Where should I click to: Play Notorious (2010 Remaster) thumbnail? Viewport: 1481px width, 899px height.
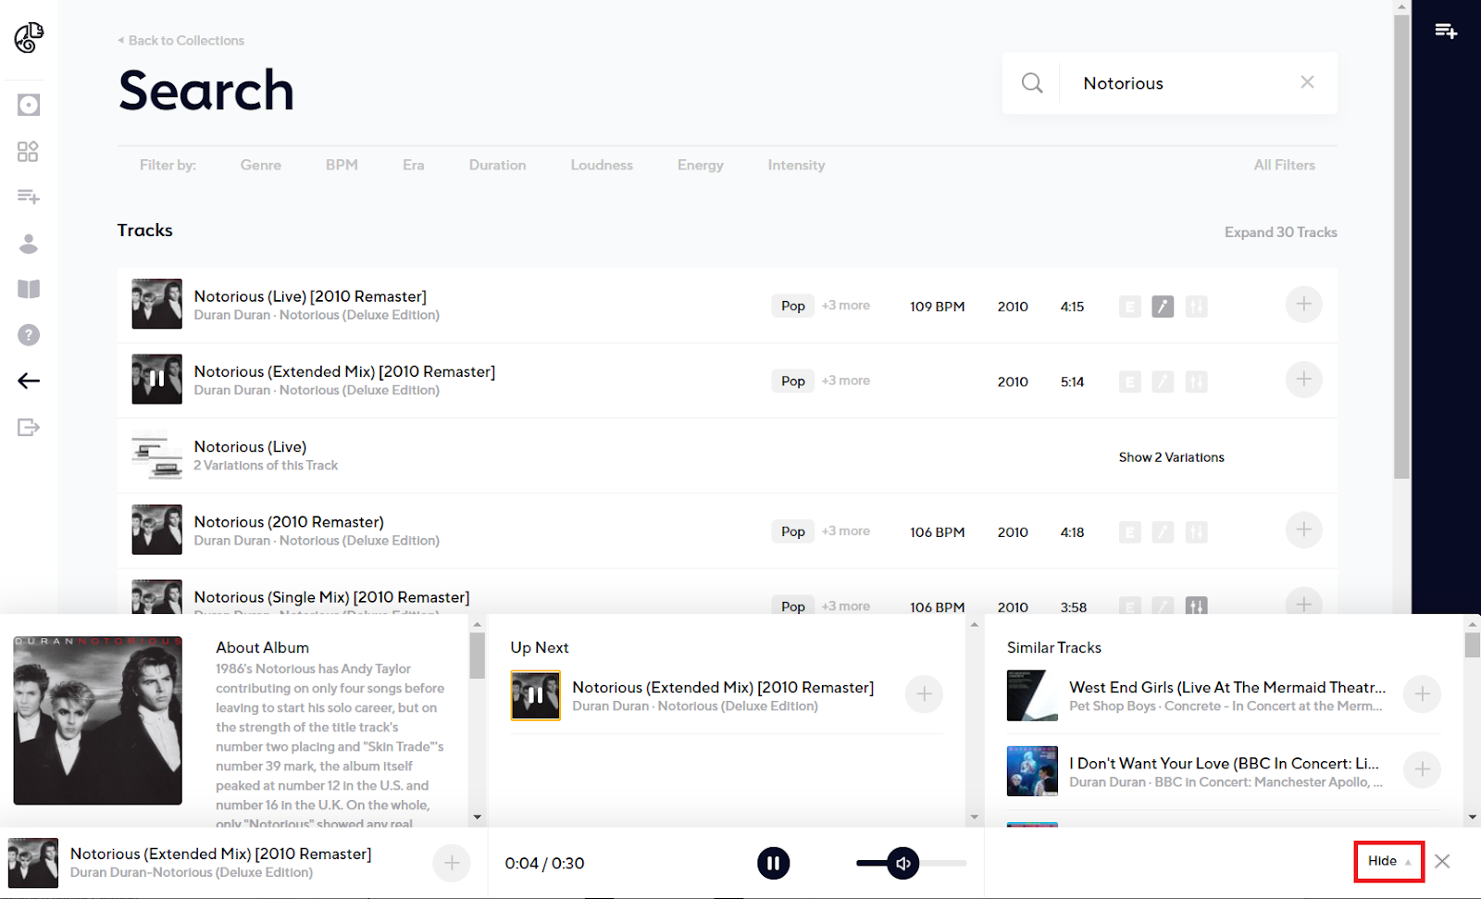[x=156, y=530]
